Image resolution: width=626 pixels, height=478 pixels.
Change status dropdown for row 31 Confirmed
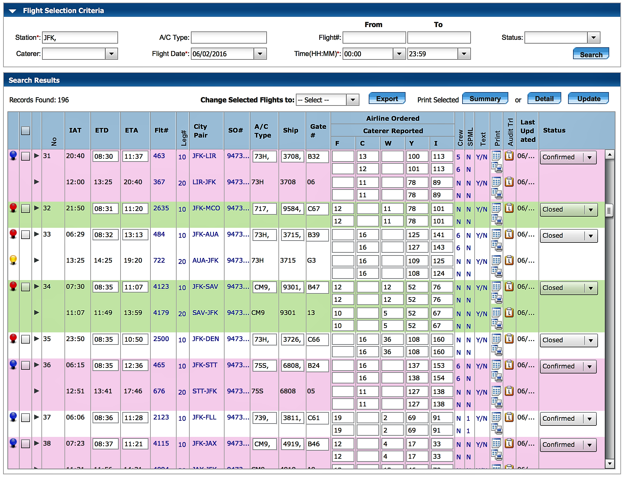coord(568,157)
